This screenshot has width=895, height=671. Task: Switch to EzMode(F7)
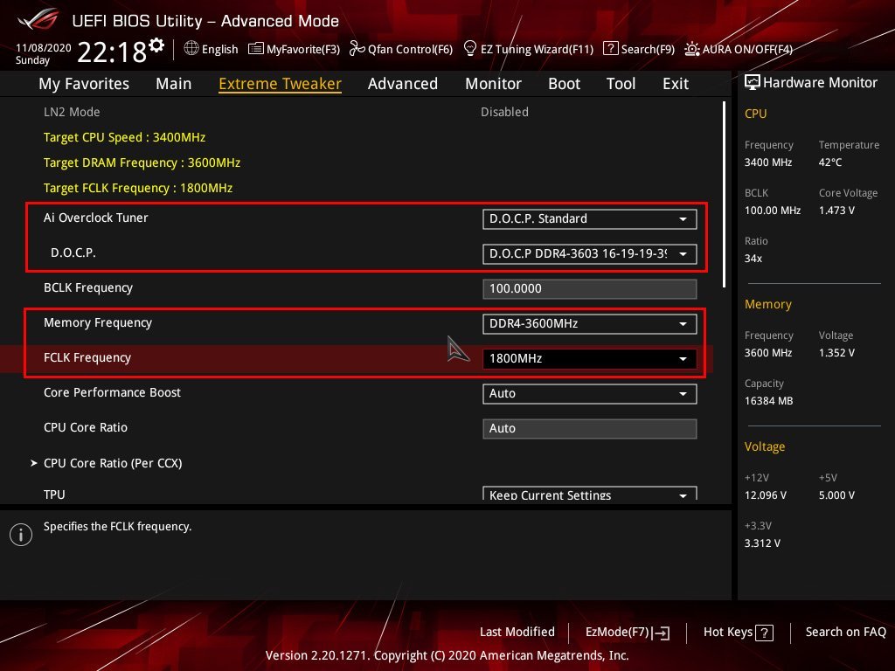[x=628, y=633]
